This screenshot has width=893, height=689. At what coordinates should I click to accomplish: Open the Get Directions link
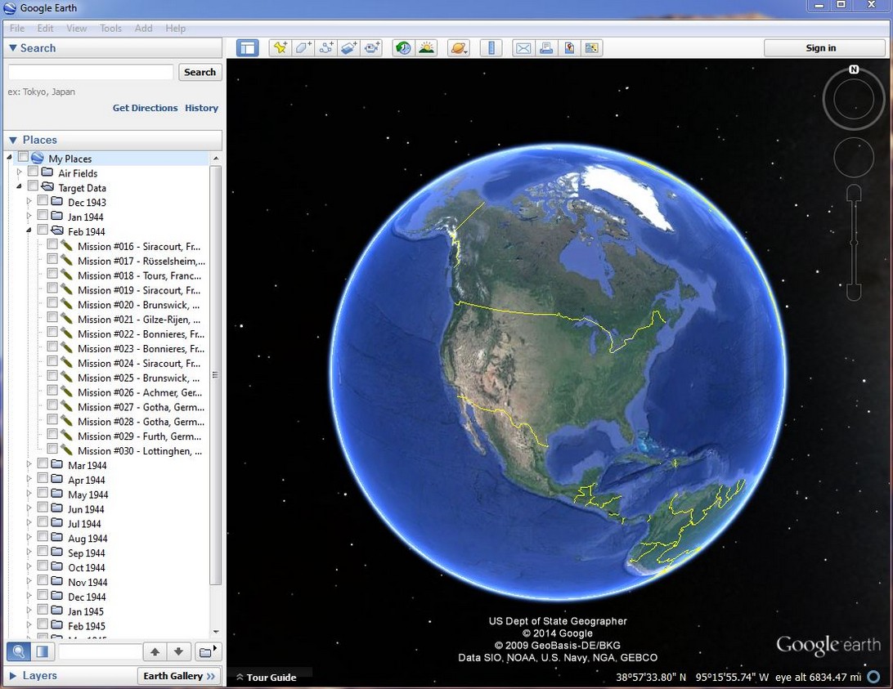pos(146,108)
